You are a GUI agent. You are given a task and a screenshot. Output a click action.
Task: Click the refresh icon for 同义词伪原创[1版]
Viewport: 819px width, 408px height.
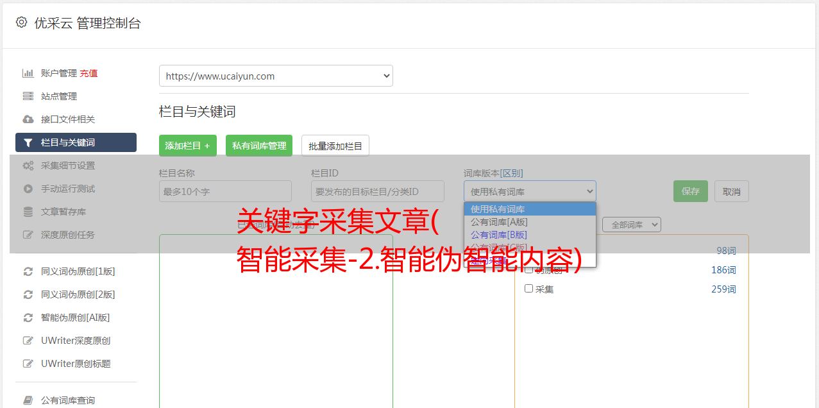[x=28, y=271]
